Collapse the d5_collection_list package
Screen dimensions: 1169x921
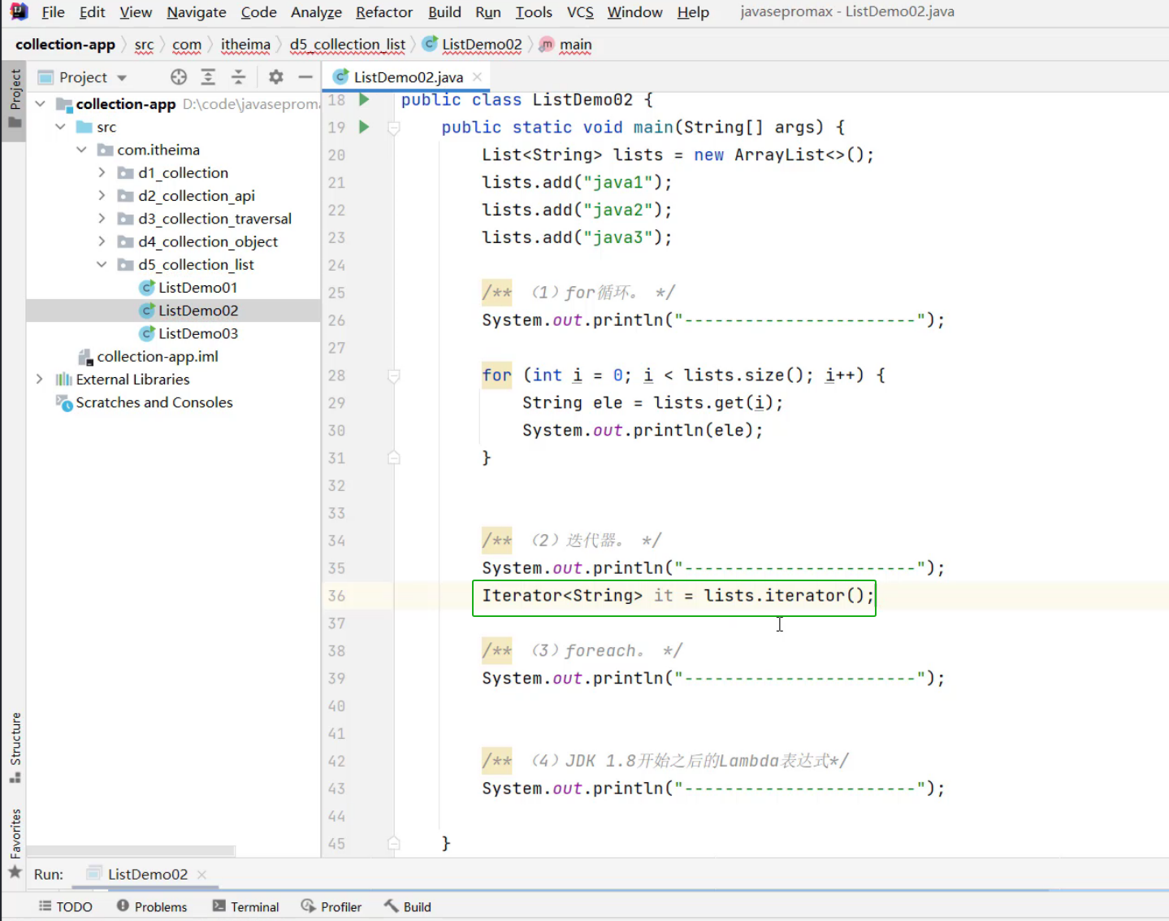tap(102, 264)
